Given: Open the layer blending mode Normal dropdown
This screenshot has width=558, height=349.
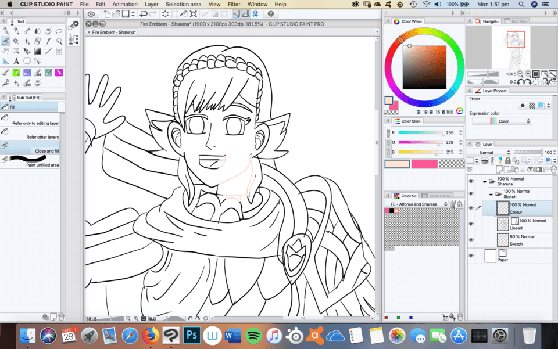Looking at the screenshot, I should point(489,153).
